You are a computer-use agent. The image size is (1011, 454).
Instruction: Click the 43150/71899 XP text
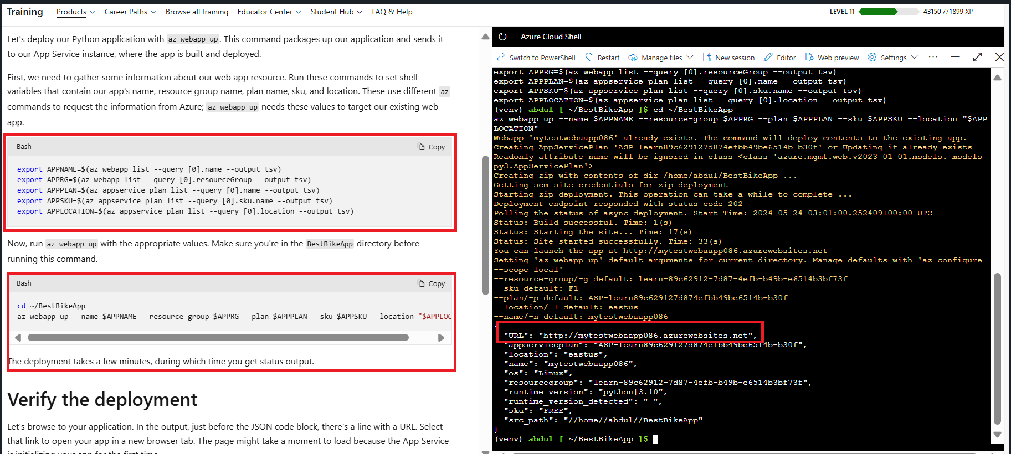click(948, 12)
